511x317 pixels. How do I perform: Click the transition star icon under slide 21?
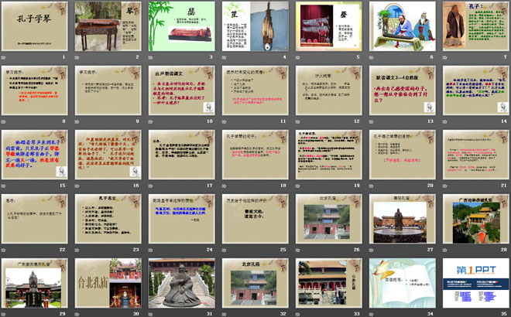(x=445, y=186)
